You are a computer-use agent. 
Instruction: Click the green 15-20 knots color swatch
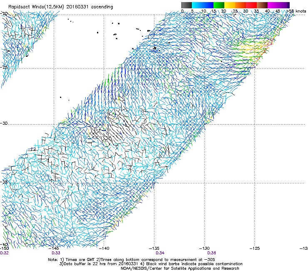pos(219,5)
